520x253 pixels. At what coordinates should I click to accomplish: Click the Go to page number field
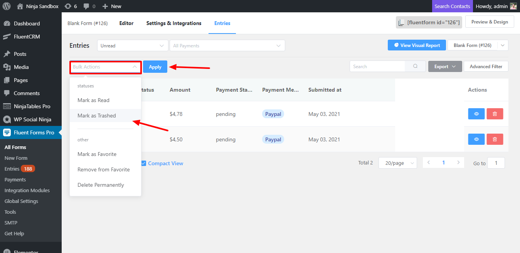(496, 163)
